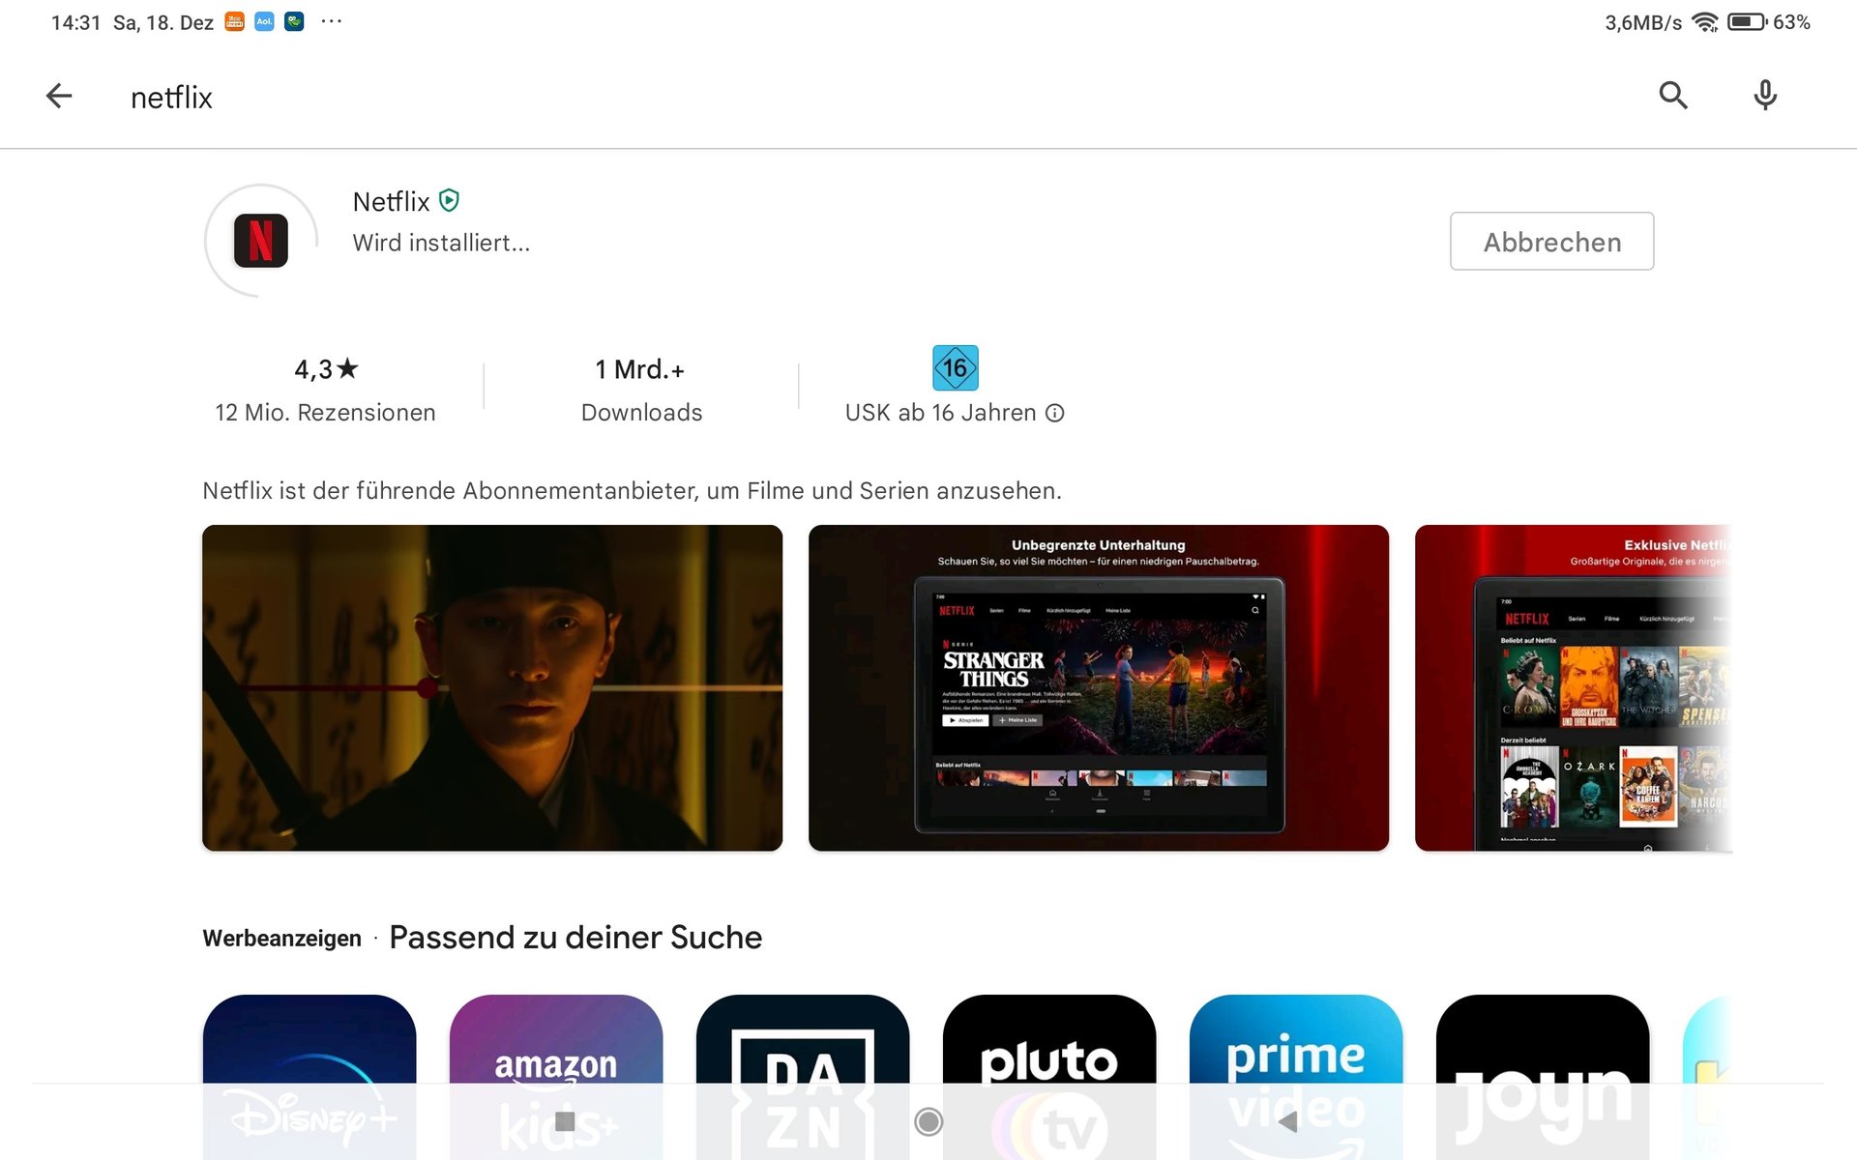Cancel installation with Abbrechen button

click(x=1551, y=242)
